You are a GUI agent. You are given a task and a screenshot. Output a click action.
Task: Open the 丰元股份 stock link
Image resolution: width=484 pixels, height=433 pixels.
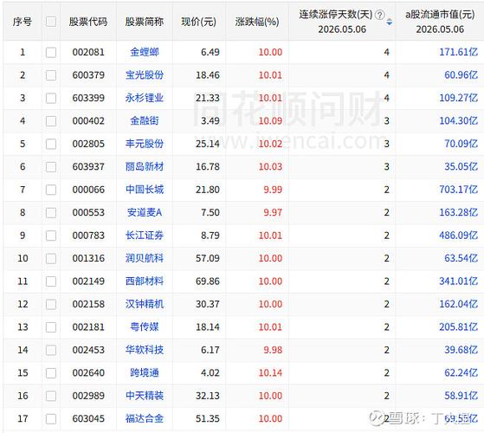click(x=145, y=144)
